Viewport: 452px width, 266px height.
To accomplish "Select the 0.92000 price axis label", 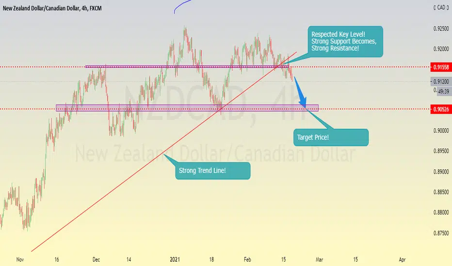I will pyautogui.click(x=441, y=49).
